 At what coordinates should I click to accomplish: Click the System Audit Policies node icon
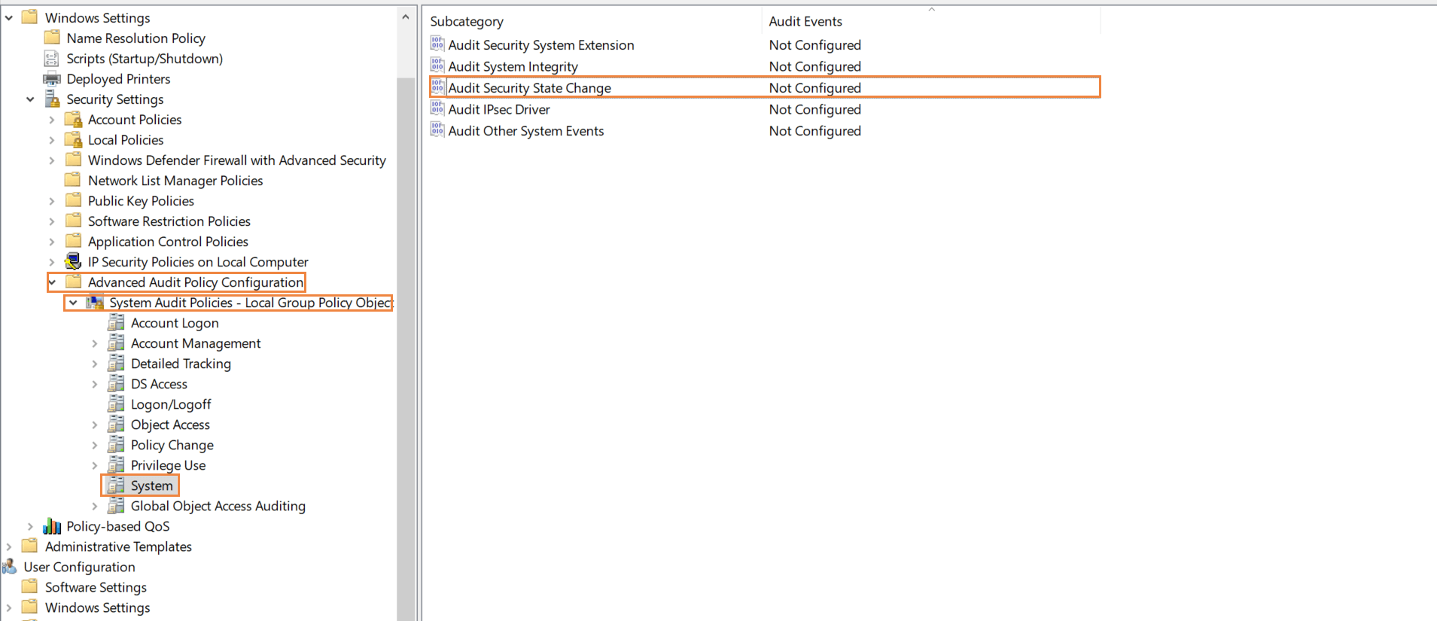tap(95, 302)
